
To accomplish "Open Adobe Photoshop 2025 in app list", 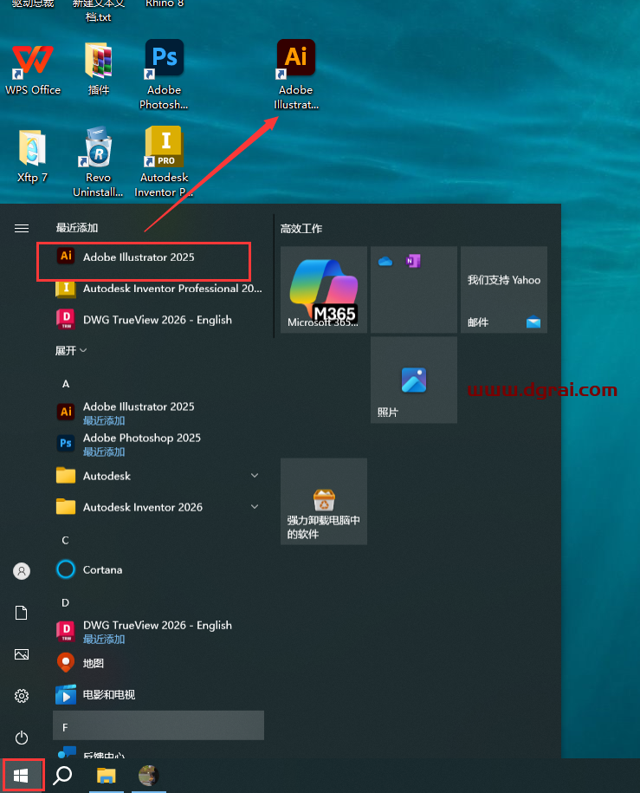I will [158, 444].
